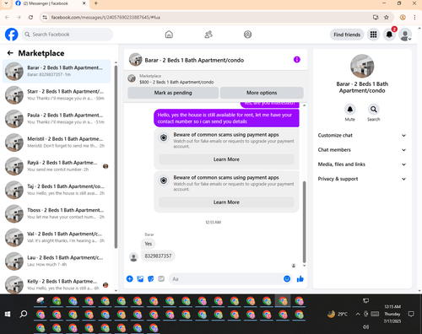This screenshot has width=422, height=334.
Task: Click the $800 listing title in banner
Action: point(176,82)
